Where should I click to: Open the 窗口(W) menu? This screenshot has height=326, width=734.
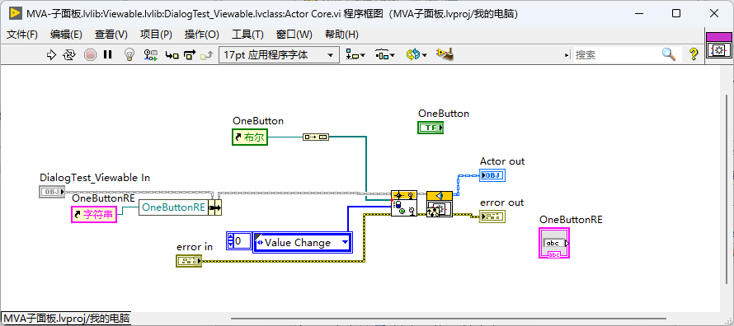click(x=294, y=34)
